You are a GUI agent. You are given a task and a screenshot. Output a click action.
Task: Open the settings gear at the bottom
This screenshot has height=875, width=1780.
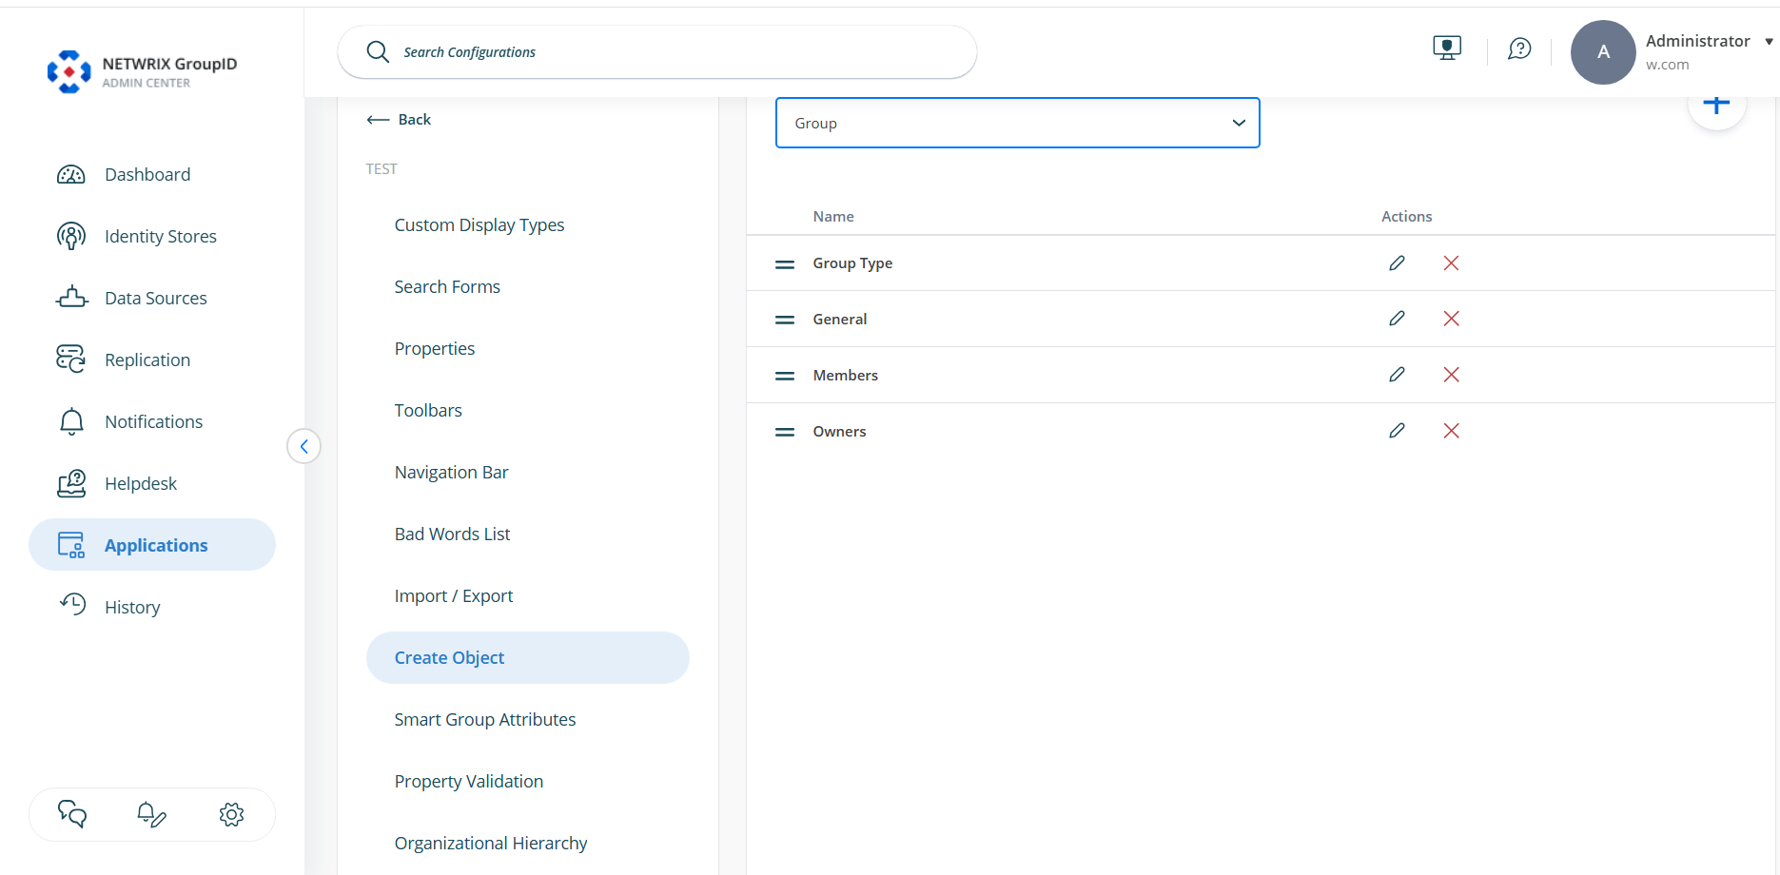231,814
